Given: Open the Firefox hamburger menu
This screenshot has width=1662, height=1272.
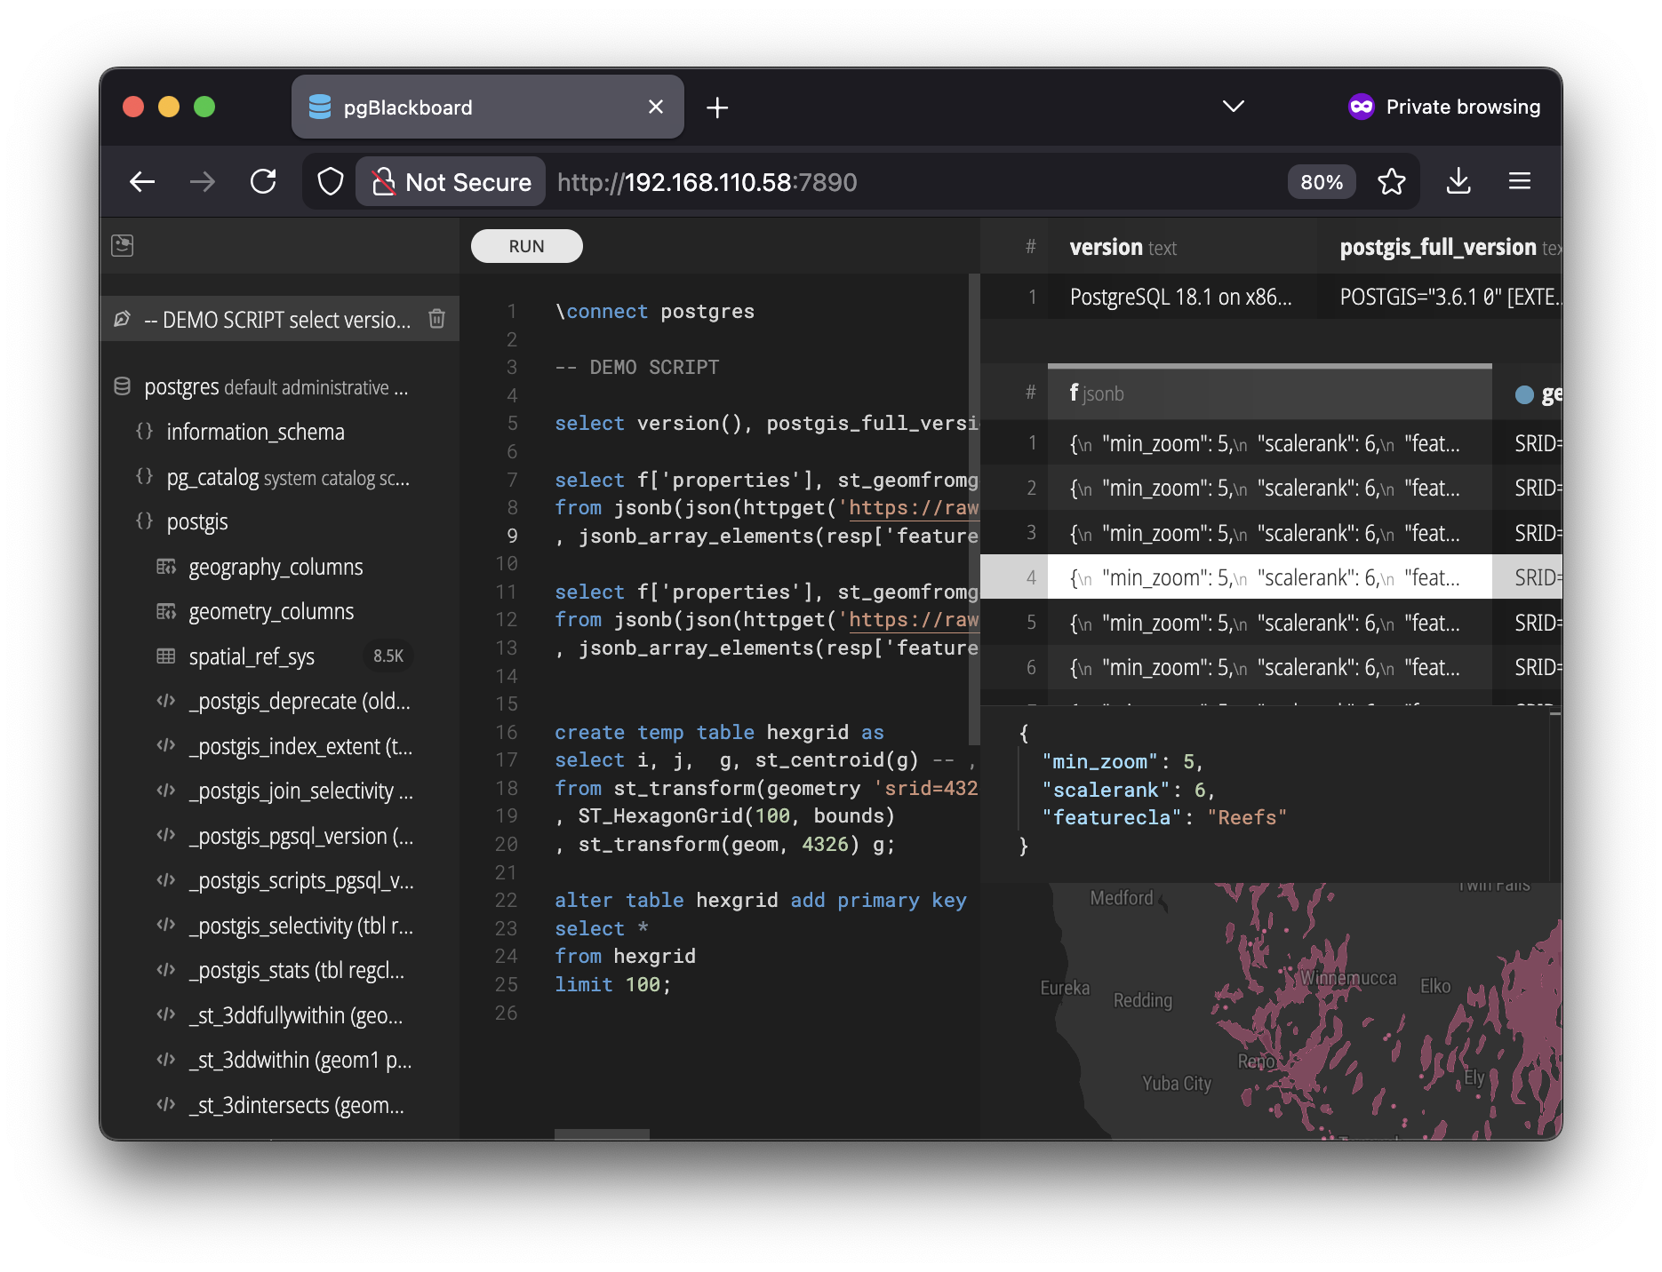Looking at the screenshot, I should click(1519, 182).
